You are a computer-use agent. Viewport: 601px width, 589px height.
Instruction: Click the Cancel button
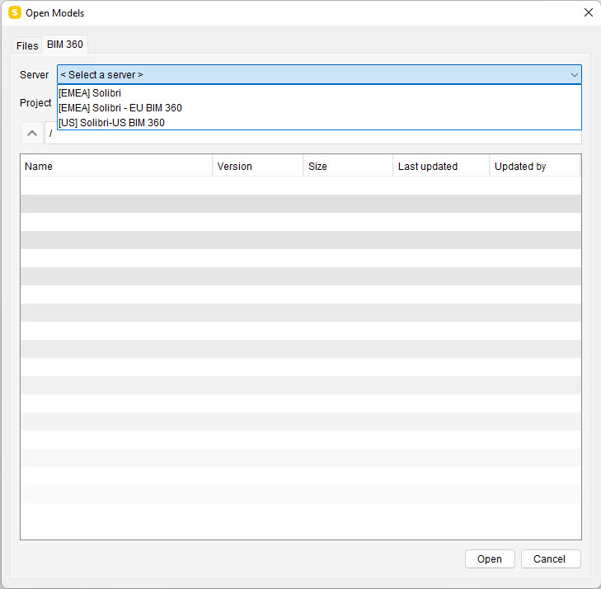[551, 558]
